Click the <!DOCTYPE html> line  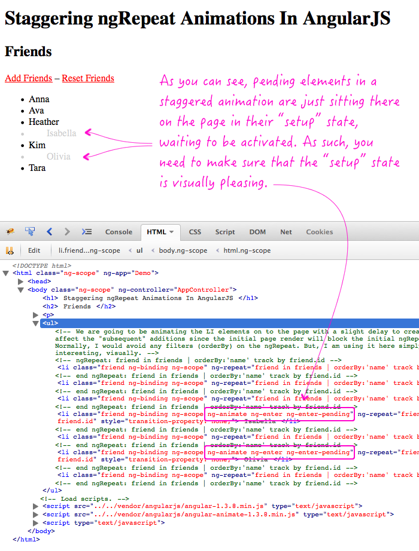pyautogui.click(x=42, y=266)
